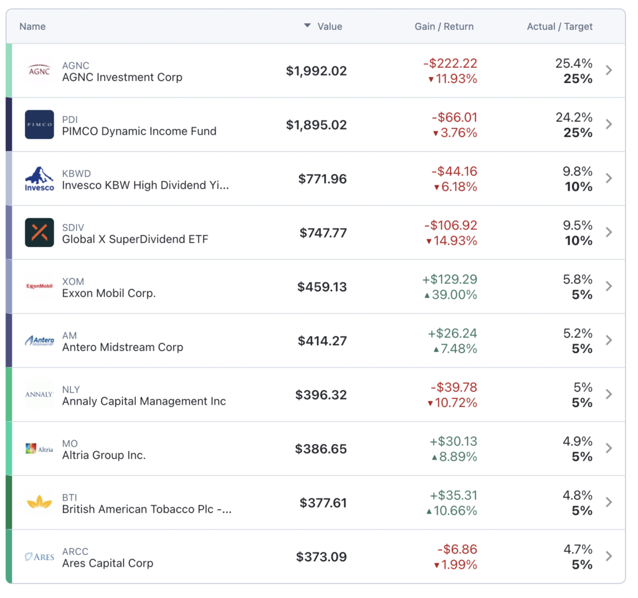Click the ExxonMobil logo icon
This screenshot has width=638, height=598.
point(39,287)
